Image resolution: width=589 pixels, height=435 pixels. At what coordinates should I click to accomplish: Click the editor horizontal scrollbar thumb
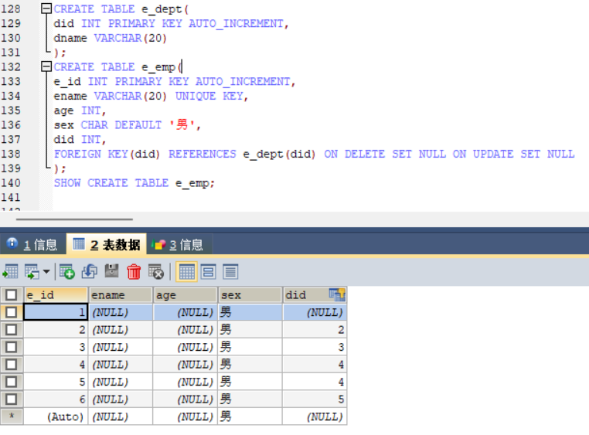pos(74,219)
